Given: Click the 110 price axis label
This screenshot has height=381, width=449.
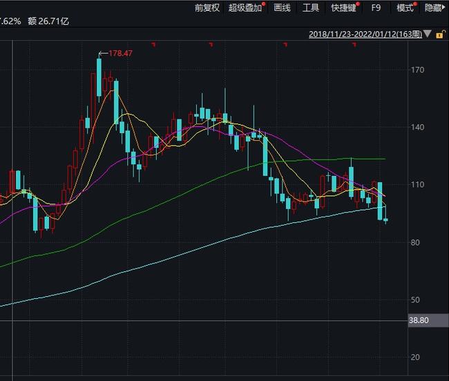Looking at the screenshot, I should [417, 184].
